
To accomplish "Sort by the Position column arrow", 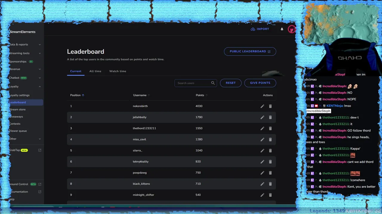I will pyautogui.click(x=83, y=95).
